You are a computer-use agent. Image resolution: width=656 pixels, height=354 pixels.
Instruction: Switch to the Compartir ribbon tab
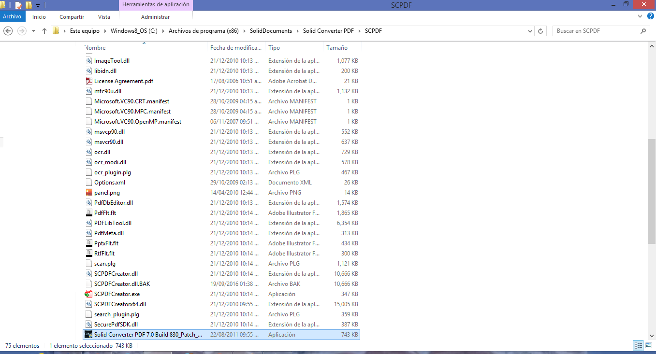[72, 17]
